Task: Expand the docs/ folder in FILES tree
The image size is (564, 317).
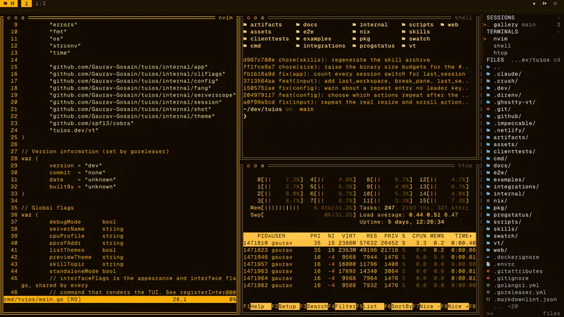Action: coord(502,166)
